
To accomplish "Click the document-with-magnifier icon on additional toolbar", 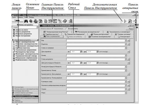I will coord(130,21).
